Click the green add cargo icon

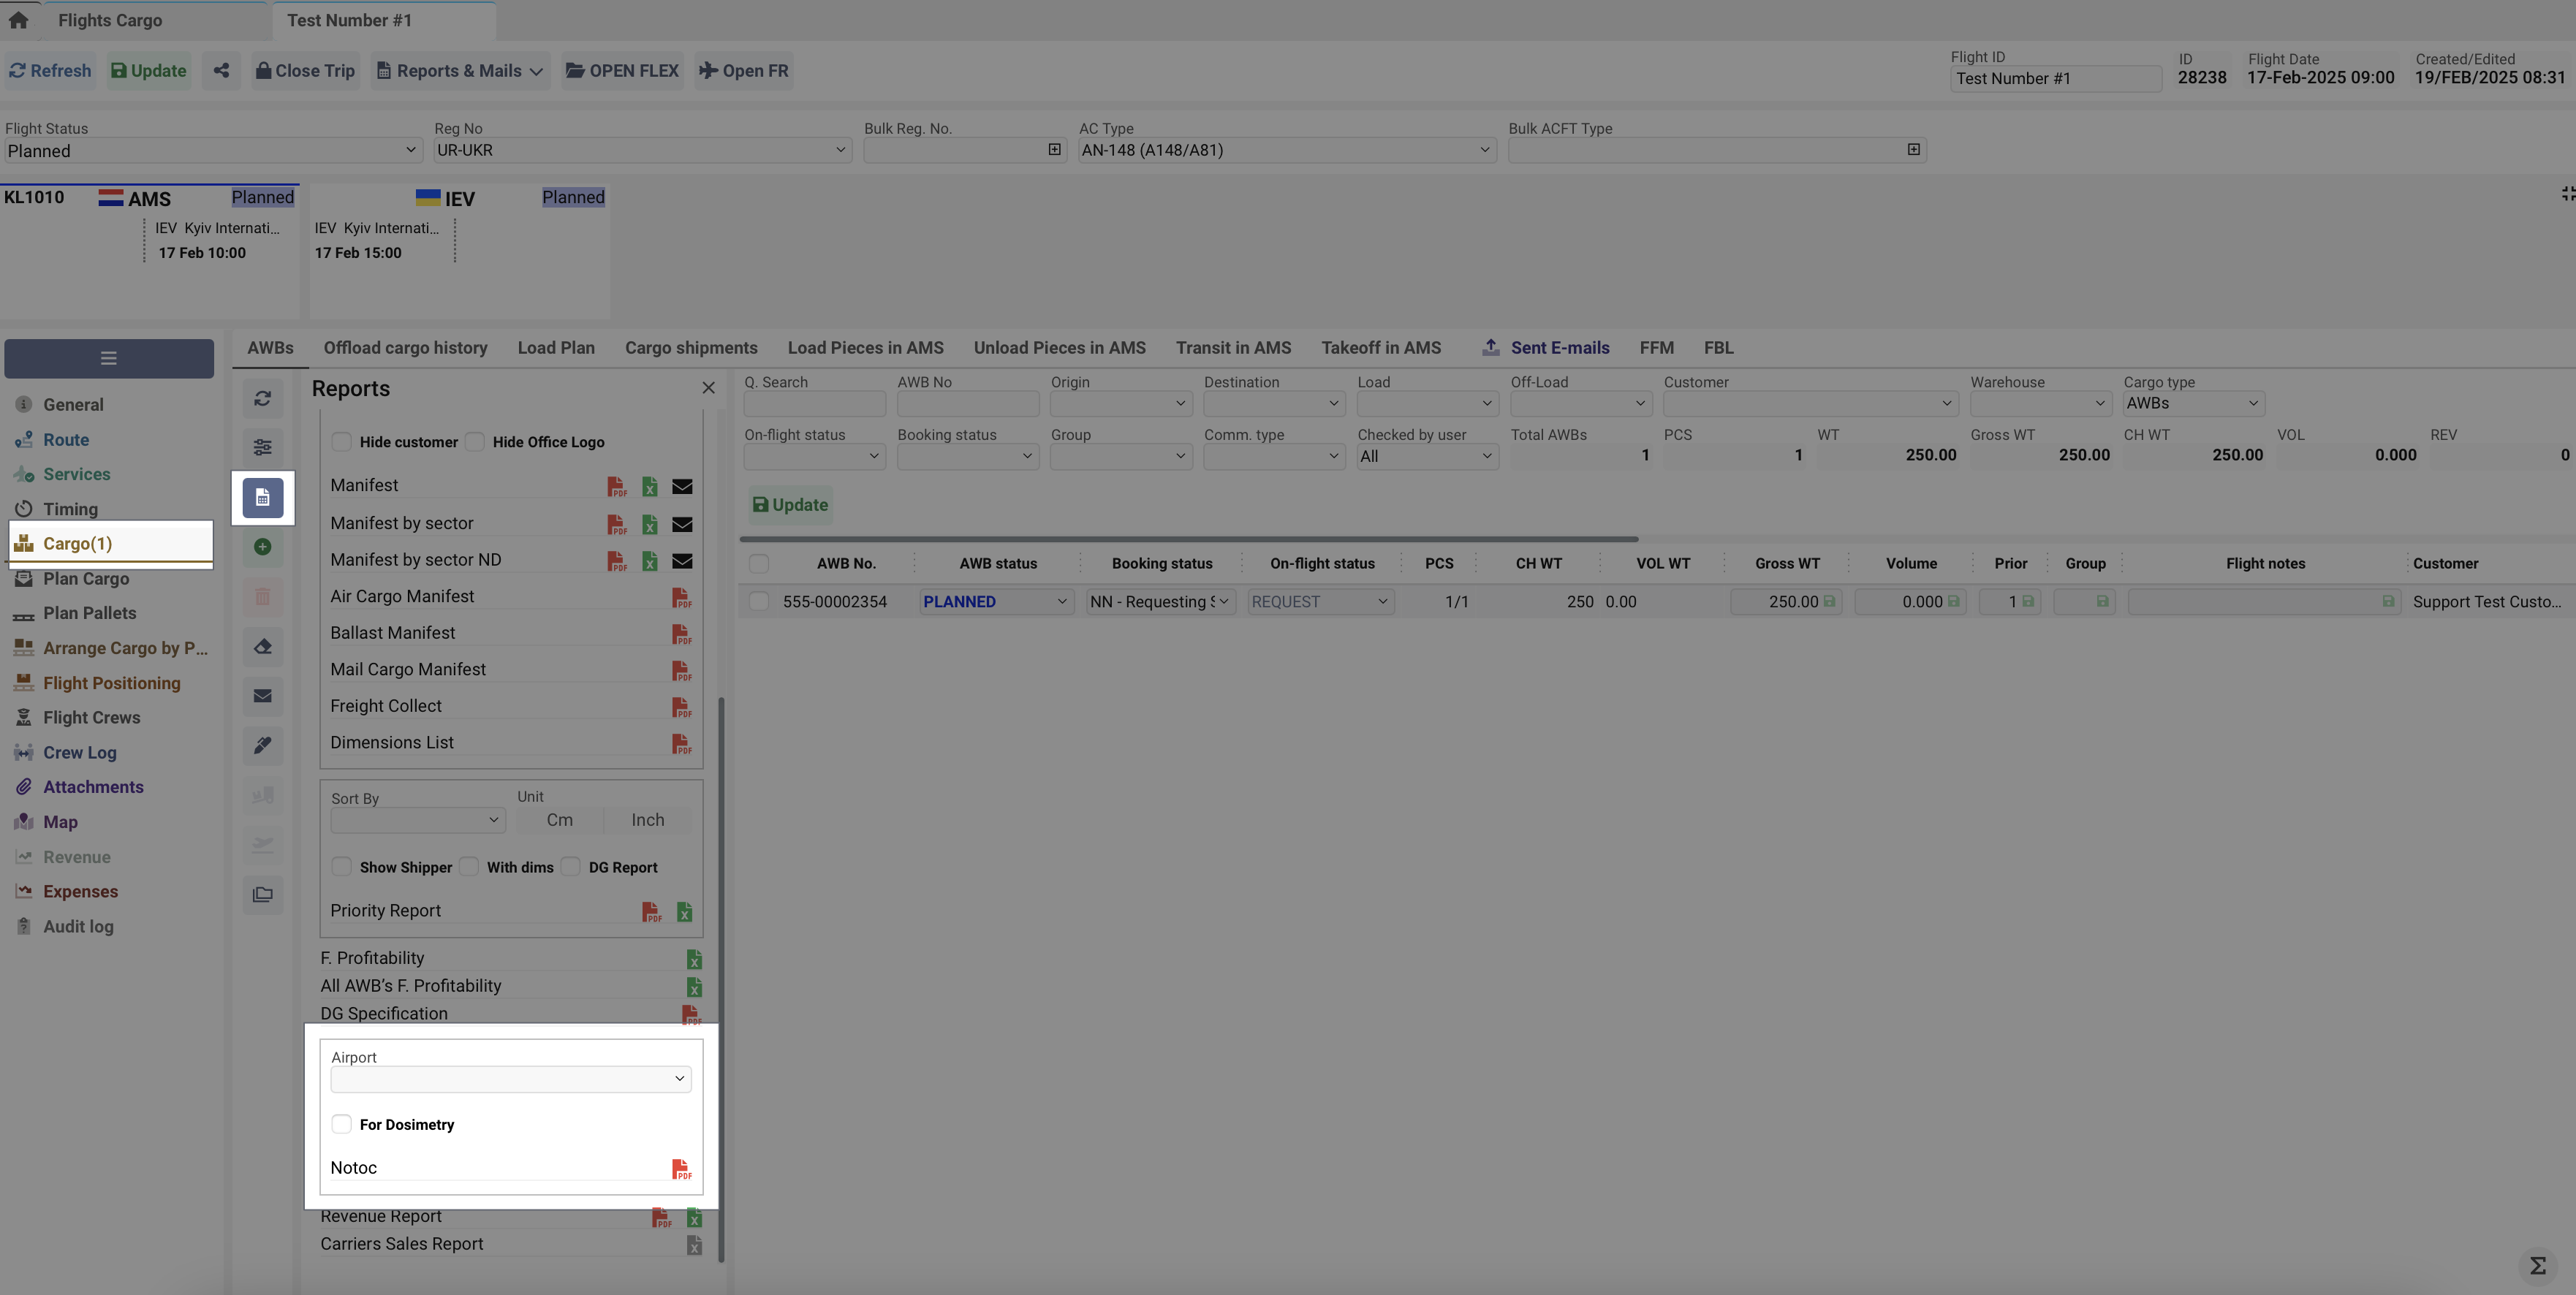pyautogui.click(x=262, y=547)
